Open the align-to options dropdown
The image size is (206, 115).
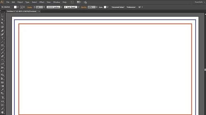(142, 7)
